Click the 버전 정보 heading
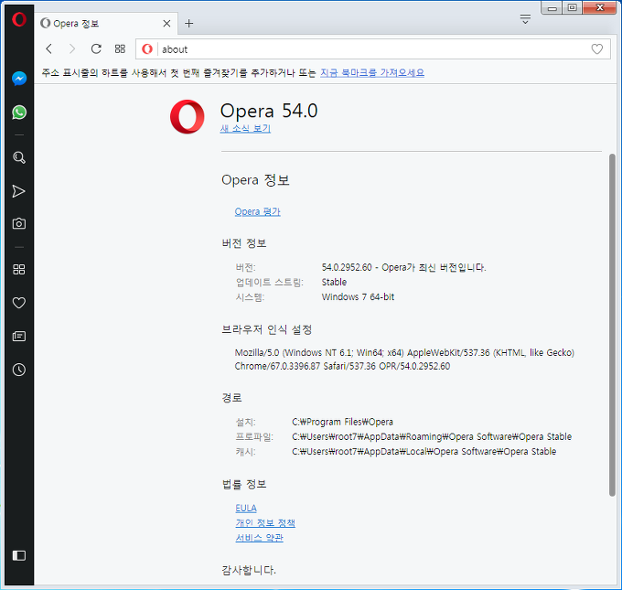 pyautogui.click(x=244, y=243)
